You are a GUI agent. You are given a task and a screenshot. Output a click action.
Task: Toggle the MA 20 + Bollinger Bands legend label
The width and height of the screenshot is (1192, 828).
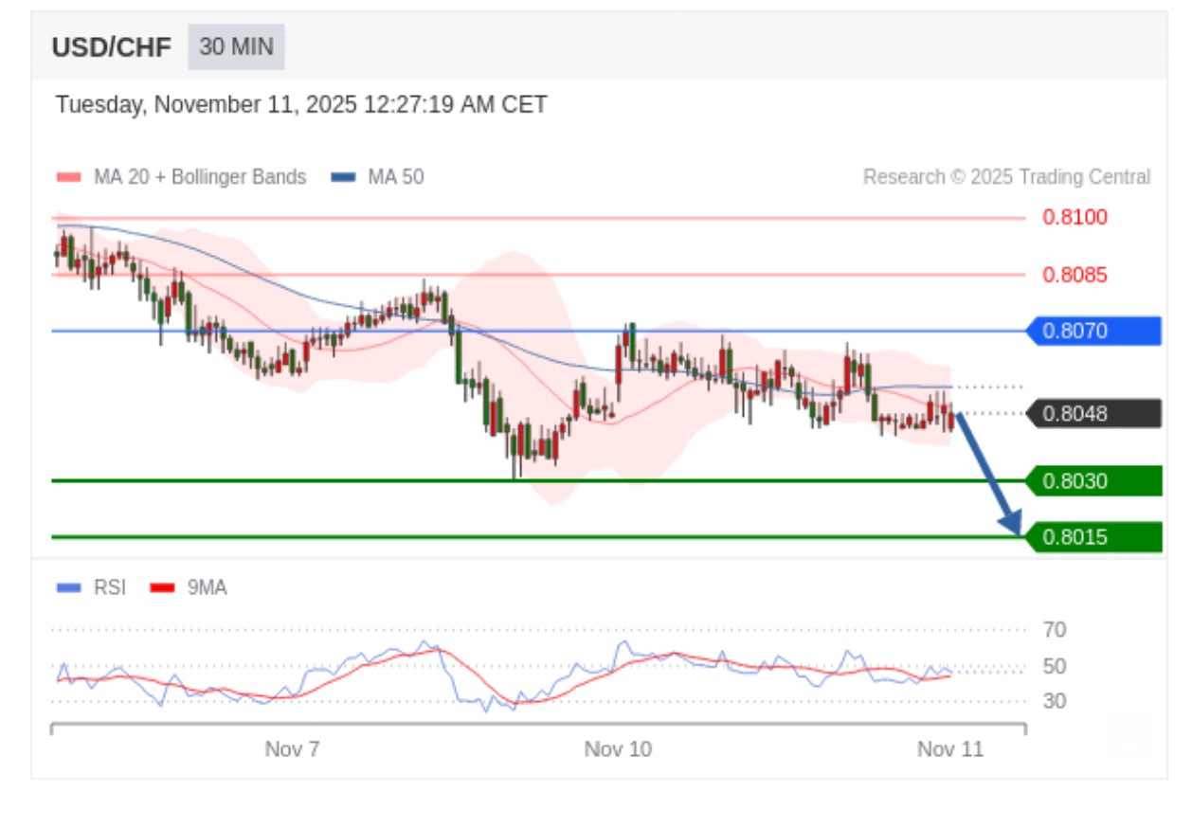click(199, 177)
